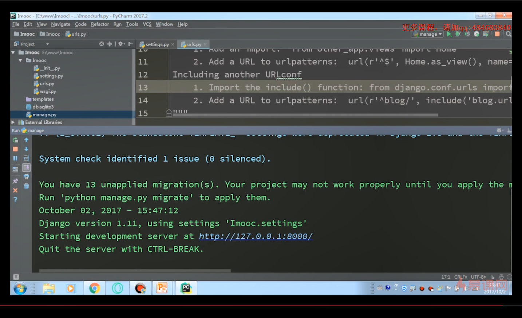Viewport: 522px width, 318px height.
Task: Collapse all in the Project panel
Action: coord(110,44)
